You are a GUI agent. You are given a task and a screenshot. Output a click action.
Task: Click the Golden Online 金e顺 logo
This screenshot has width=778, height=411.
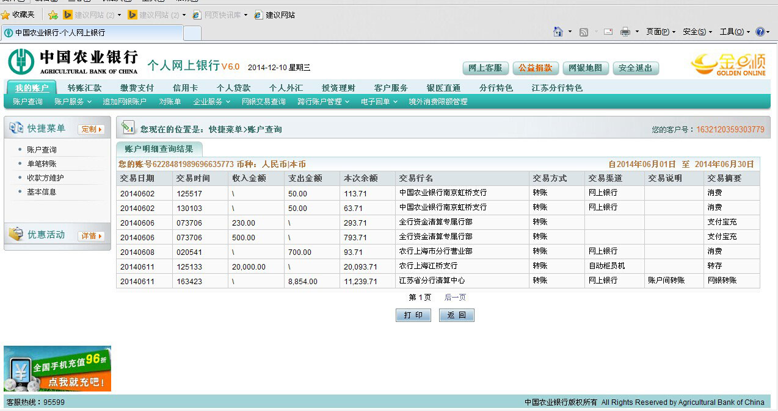click(728, 64)
